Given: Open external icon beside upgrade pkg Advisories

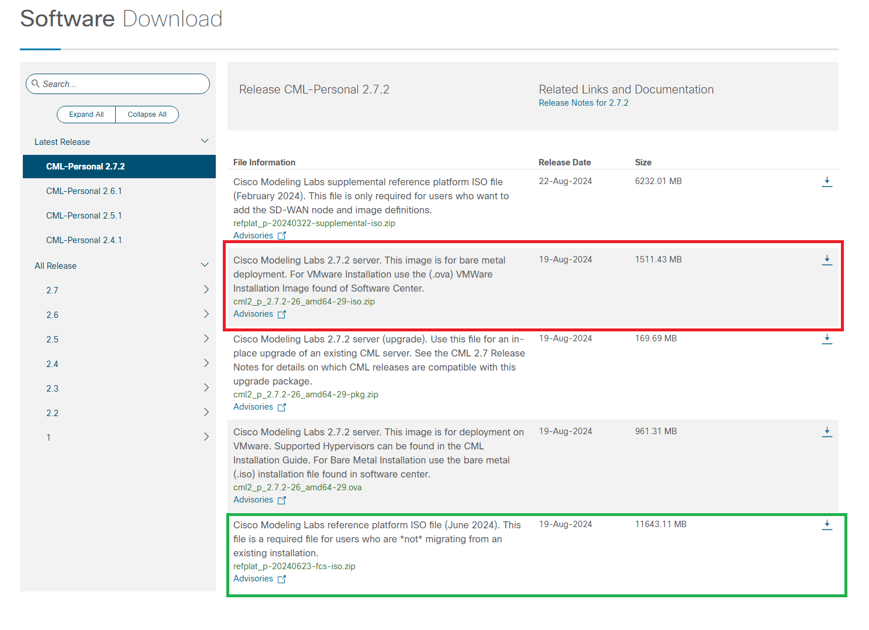Looking at the screenshot, I should tap(282, 407).
